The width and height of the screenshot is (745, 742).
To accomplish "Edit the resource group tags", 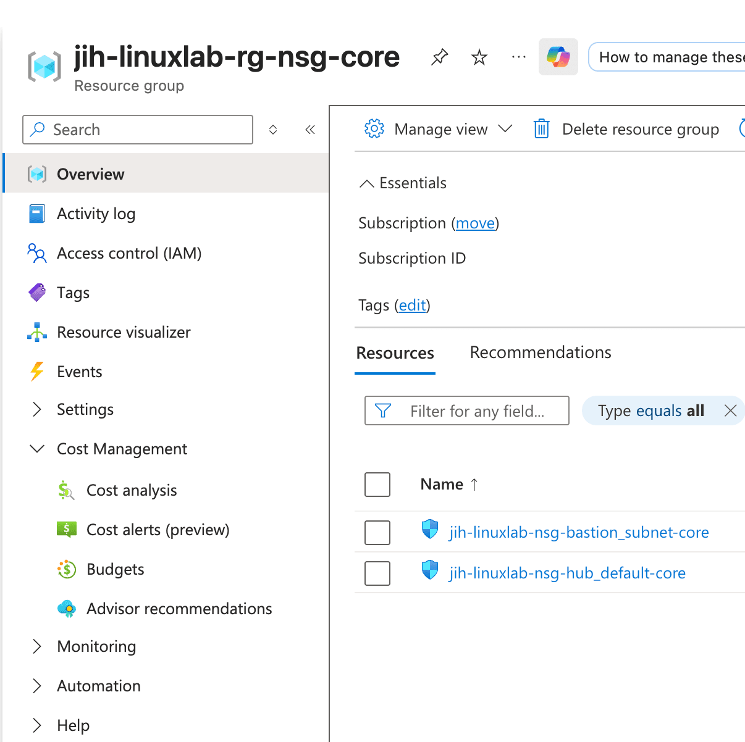I will (412, 305).
